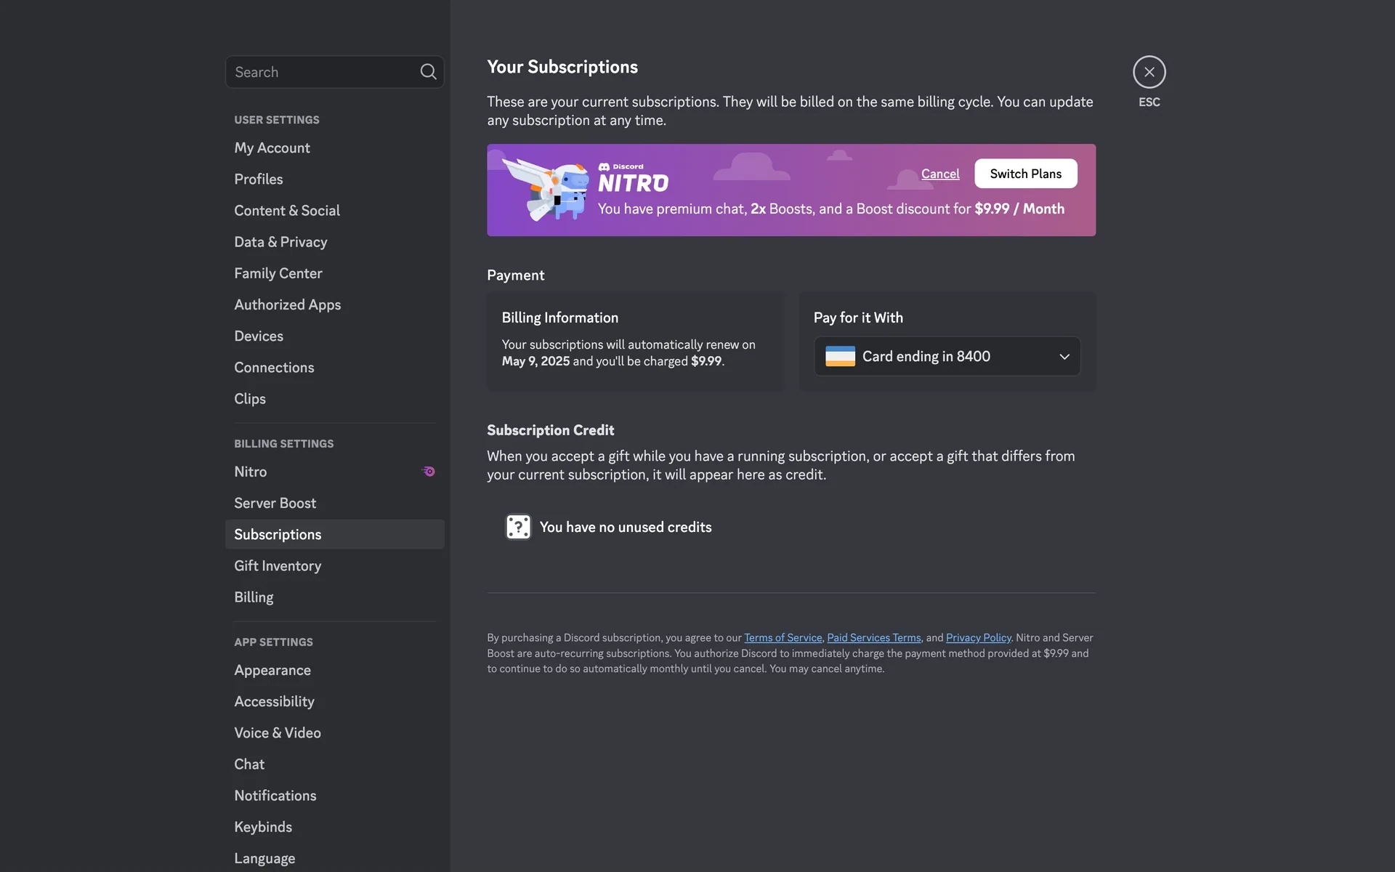Screen dimensions: 1395x872
Task: Click the Discord Nitro logo in banner
Action: (x=633, y=179)
